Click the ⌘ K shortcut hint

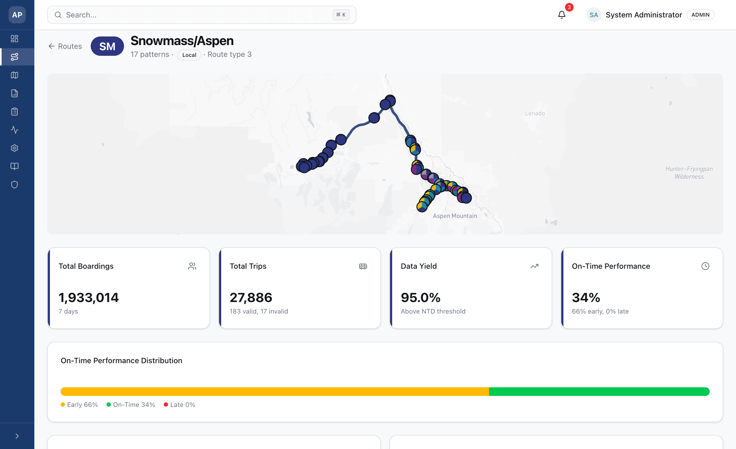pos(341,15)
